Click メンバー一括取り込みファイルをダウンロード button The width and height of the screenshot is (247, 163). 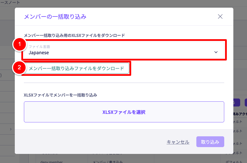coord(76,68)
